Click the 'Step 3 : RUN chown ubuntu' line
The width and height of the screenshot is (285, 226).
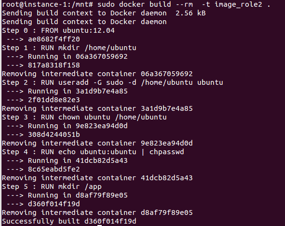click(84, 117)
